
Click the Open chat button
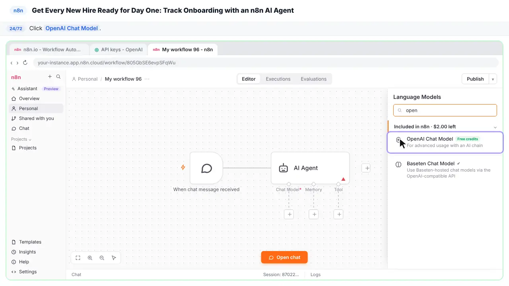(x=284, y=257)
